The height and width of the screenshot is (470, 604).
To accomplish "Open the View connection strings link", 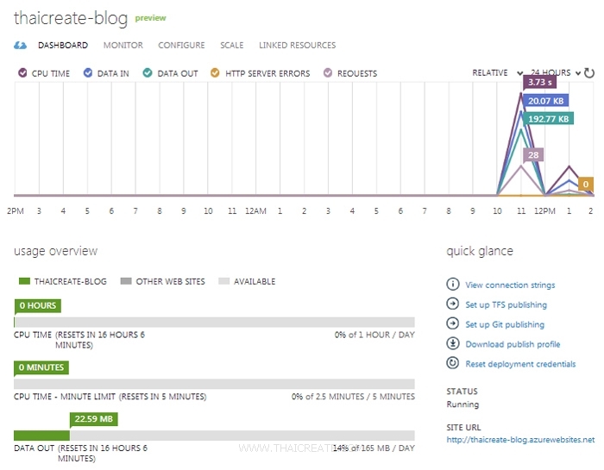I will click(x=510, y=285).
